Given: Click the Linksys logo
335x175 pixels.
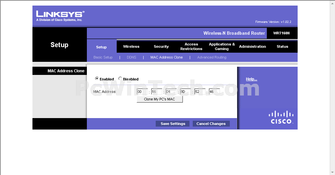Looking at the screenshot, I should point(60,16).
